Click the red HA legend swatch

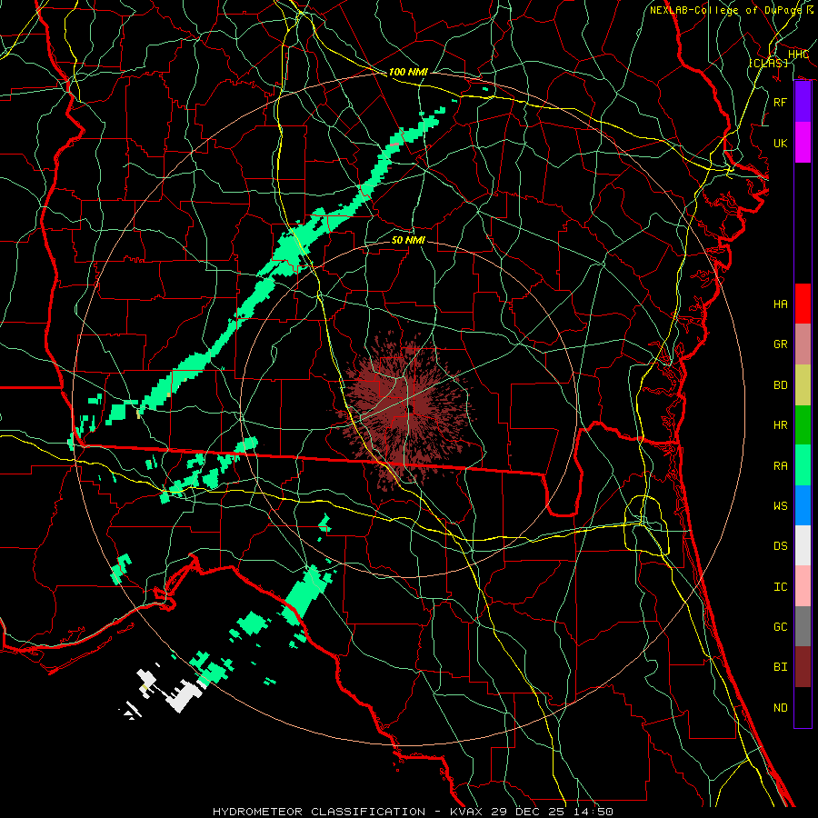[803, 304]
